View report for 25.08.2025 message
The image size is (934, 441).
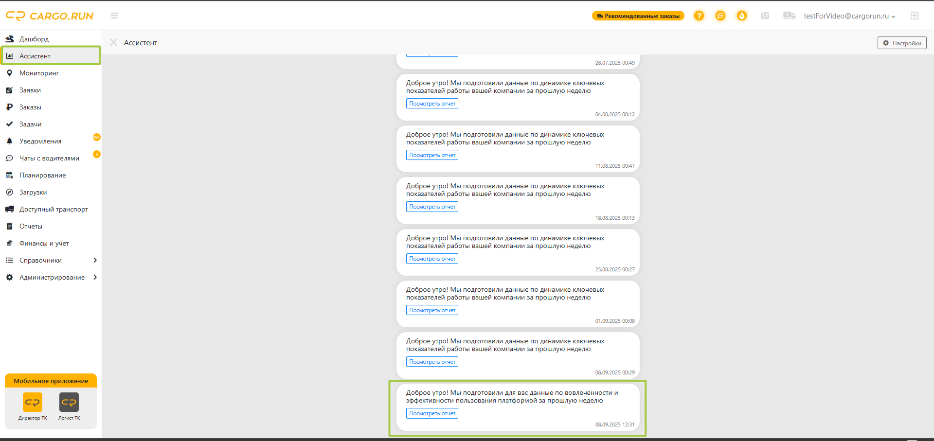click(x=432, y=259)
